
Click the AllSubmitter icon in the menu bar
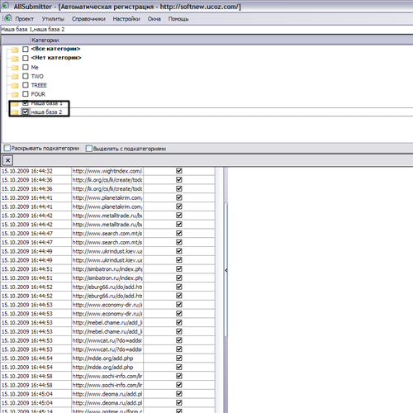tap(8, 18)
